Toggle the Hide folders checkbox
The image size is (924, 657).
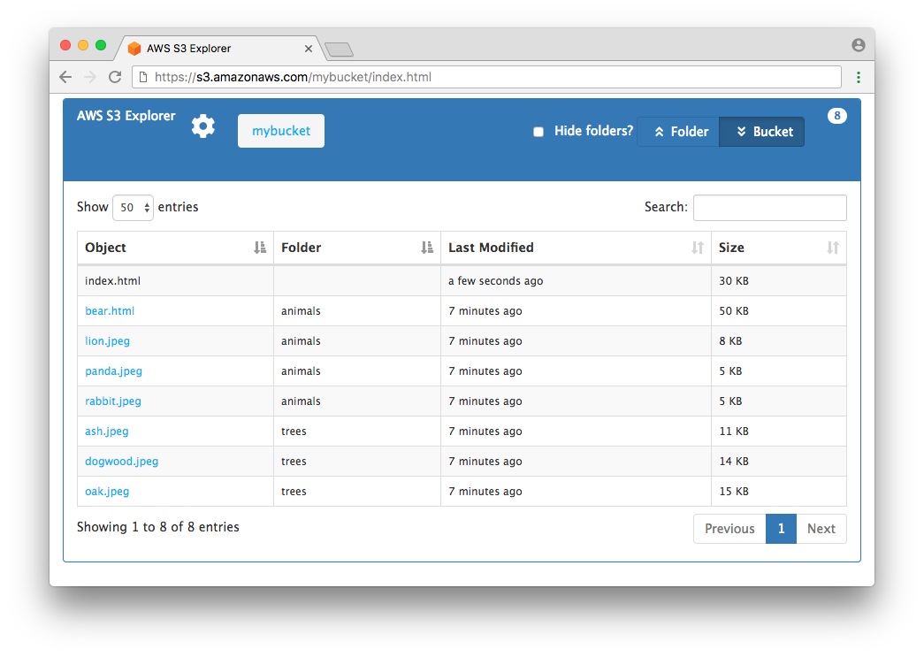pyautogui.click(x=538, y=132)
